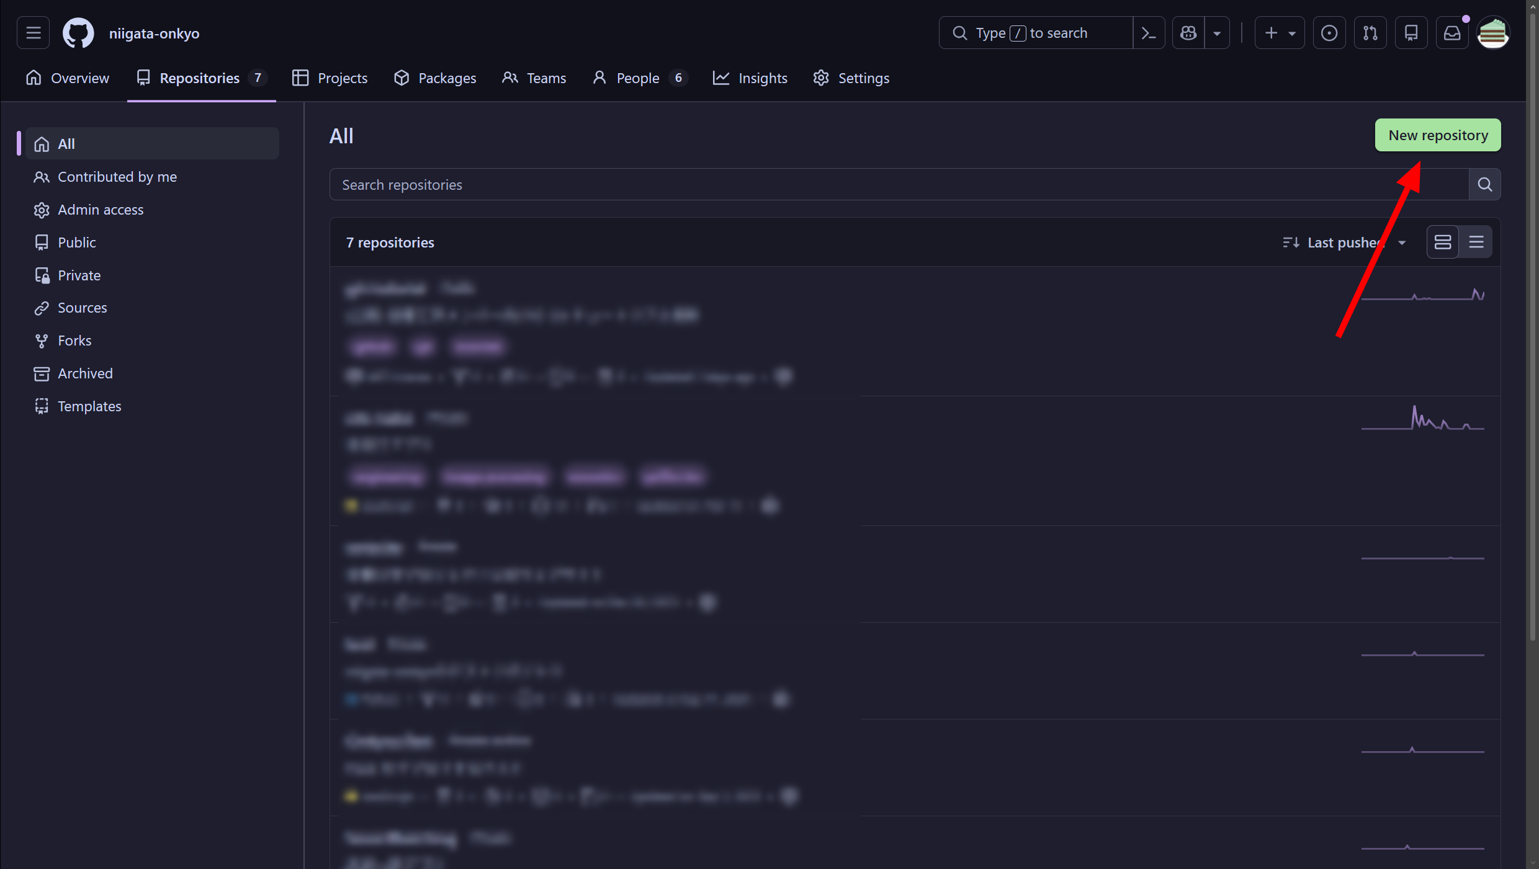Viewport: 1539px width, 869px height.
Task: Show only Private repositories
Action: [x=152, y=275]
